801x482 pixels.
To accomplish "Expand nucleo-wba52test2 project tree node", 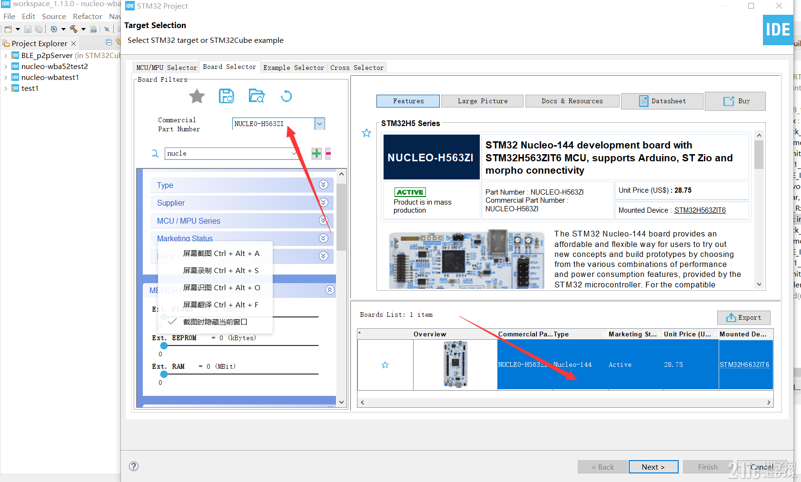I will (5, 67).
